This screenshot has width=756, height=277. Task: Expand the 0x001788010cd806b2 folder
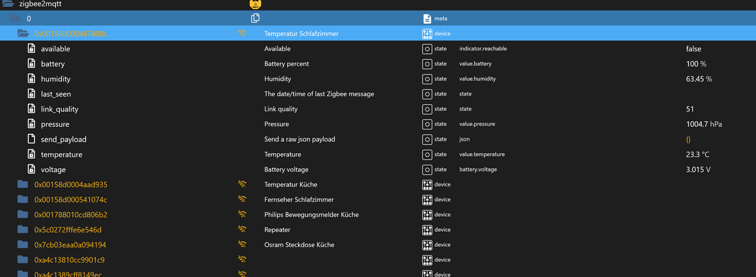(23, 214)
